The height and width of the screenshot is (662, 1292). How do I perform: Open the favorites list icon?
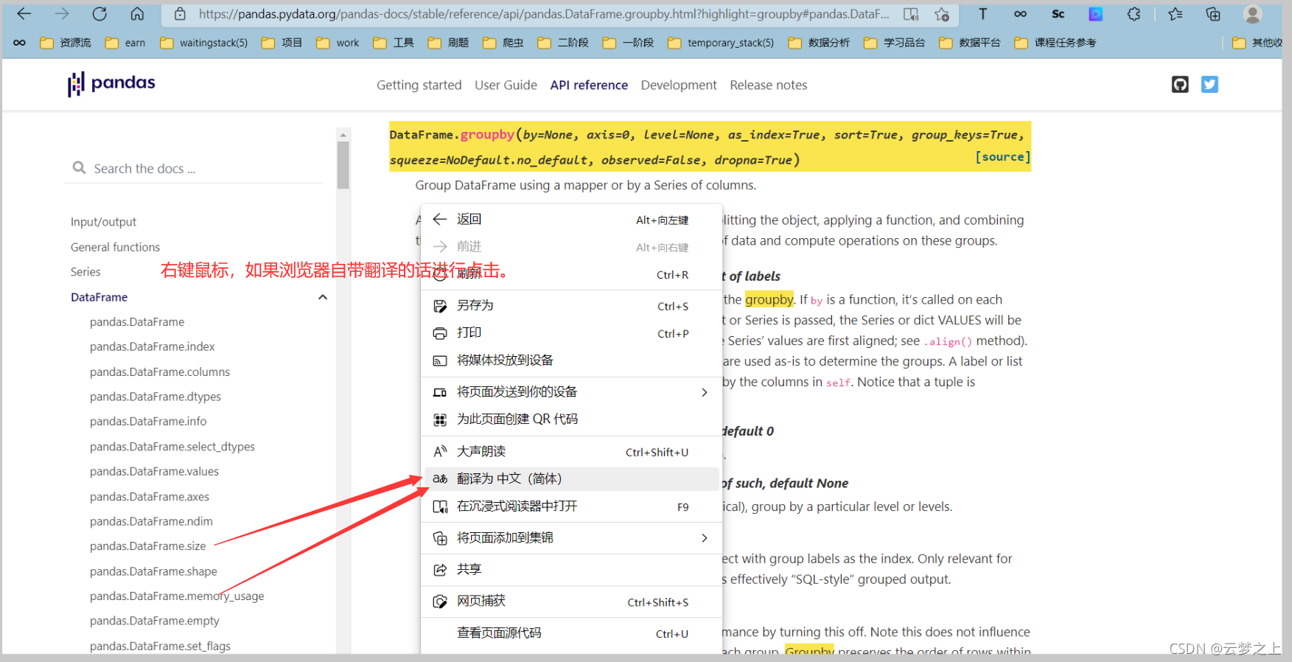pyautogui.click(x=1176, y=14)
